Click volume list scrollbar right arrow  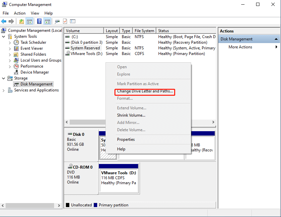[213, 122]
